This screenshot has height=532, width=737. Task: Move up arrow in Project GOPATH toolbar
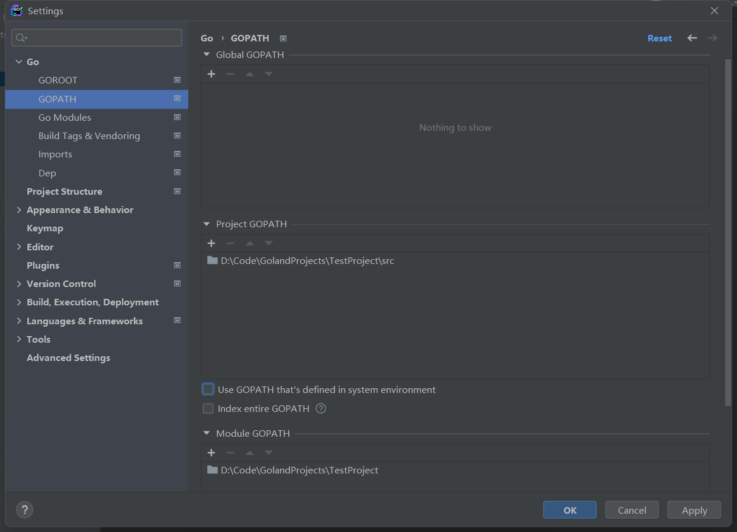click(250, 243)
